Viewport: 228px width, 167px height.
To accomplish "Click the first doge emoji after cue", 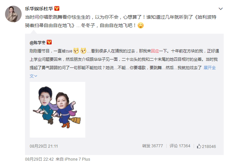I will tap(76, 51).
